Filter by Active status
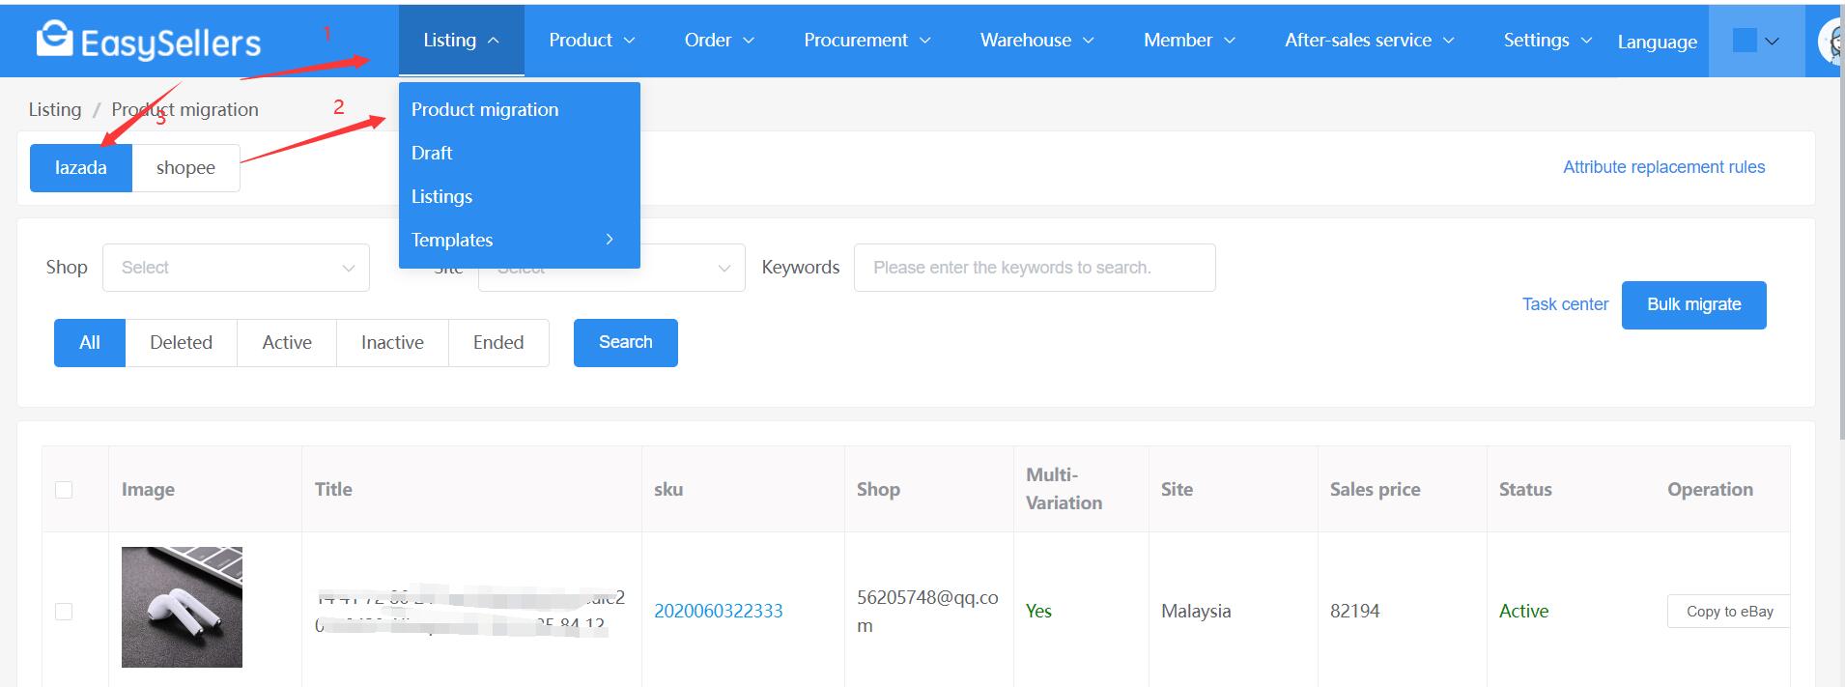The image size is (1845, 687). tap(287, 343)
